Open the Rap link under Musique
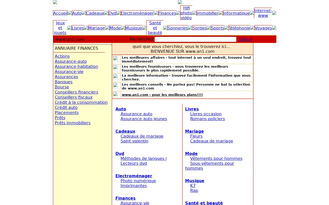Screen dimensions: 329x205 point(194,190)
